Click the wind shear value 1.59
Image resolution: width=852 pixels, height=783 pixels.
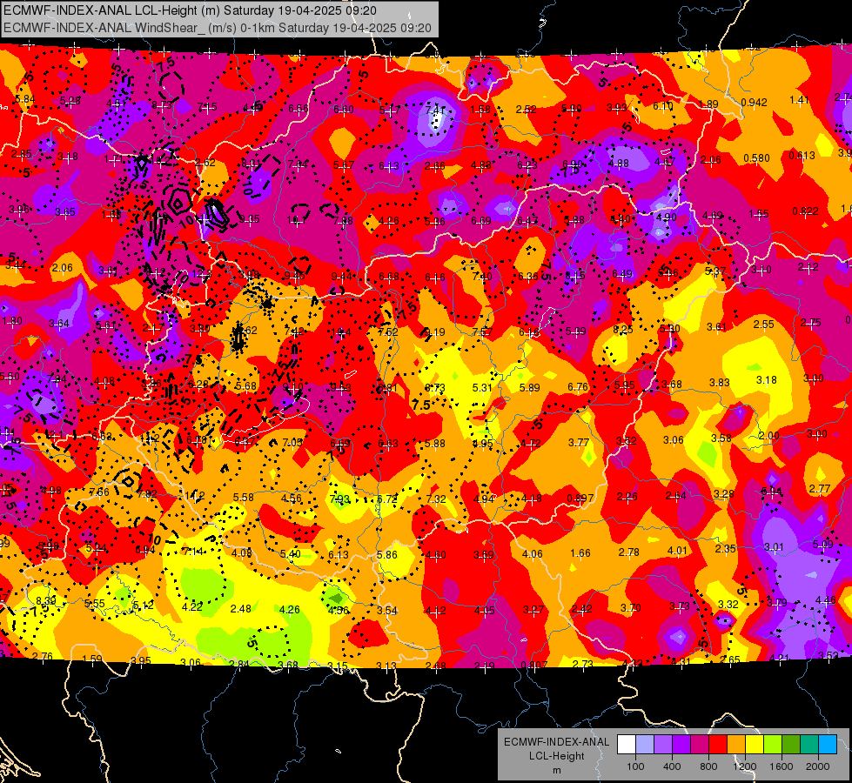pos(92,659)
